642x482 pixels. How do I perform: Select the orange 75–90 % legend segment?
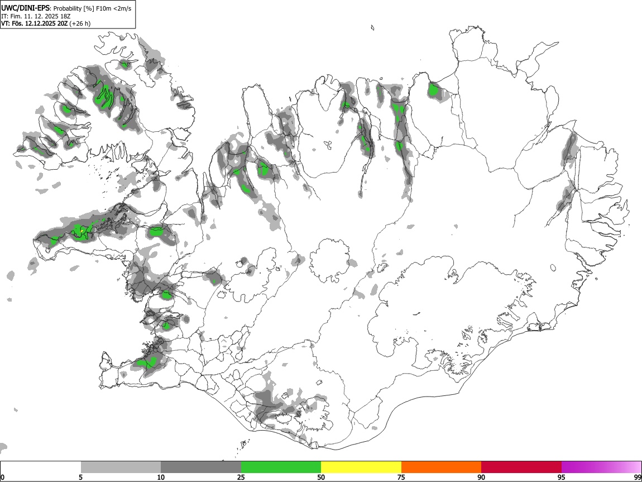442,467
